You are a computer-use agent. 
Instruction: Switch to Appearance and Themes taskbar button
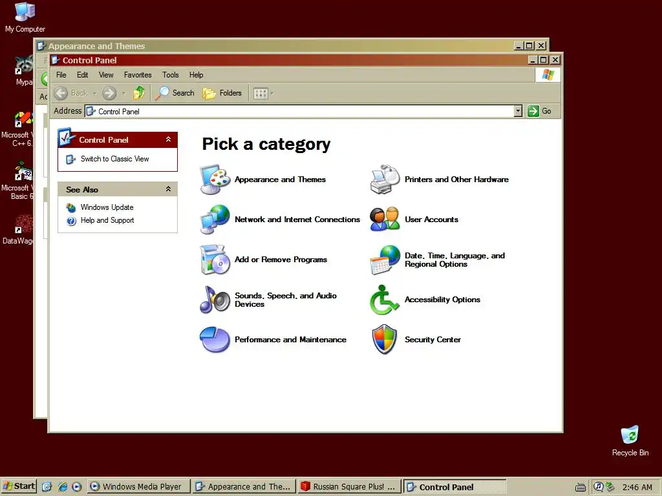pyautogui.click(x=244, y=487)
